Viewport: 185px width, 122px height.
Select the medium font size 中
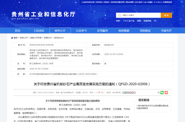98,92
